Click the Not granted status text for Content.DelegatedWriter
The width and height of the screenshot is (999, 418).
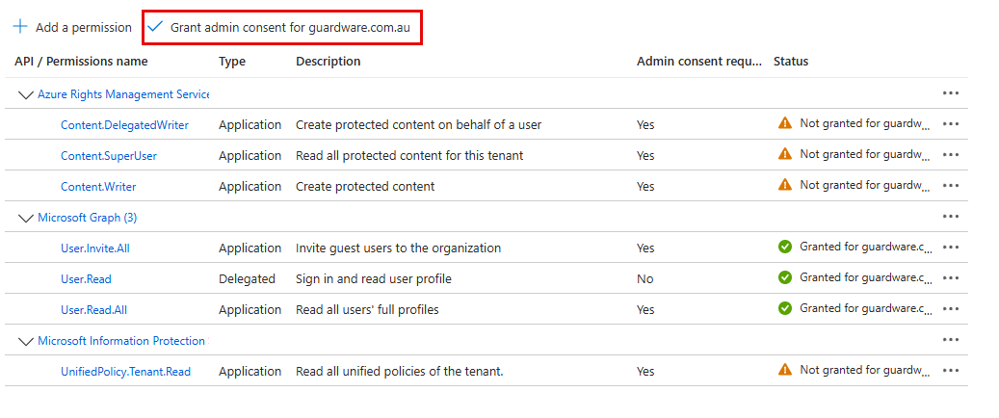865,123
